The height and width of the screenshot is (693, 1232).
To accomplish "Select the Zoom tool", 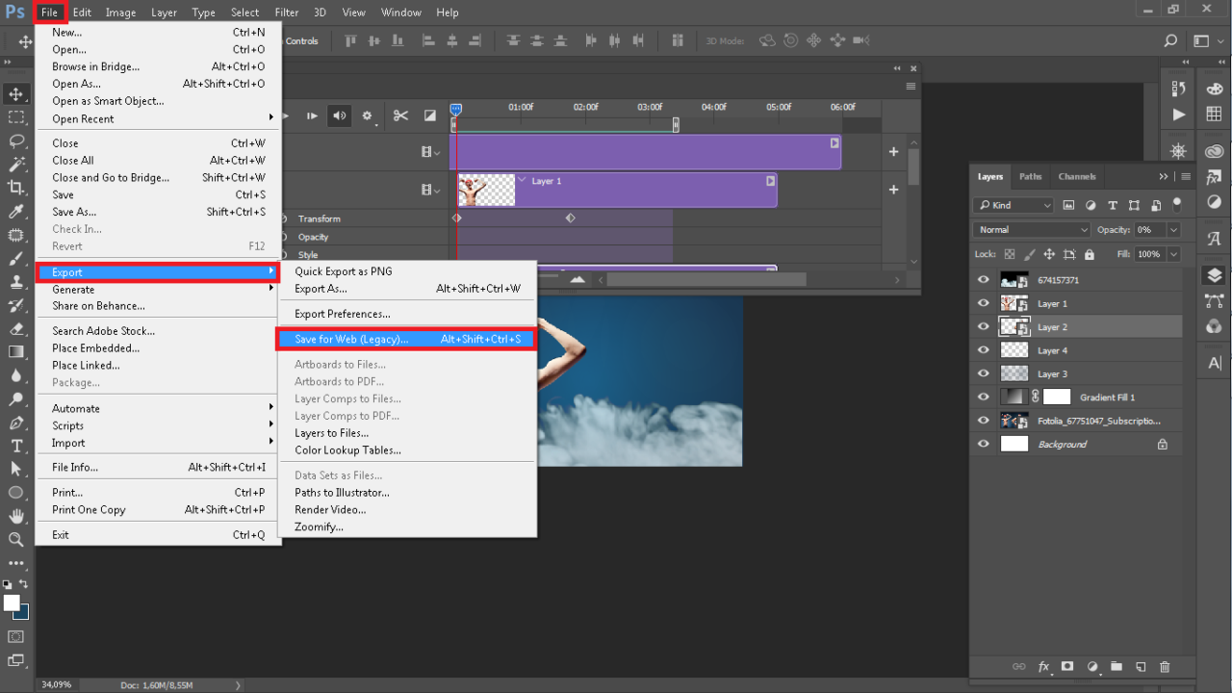I will 16,539.
